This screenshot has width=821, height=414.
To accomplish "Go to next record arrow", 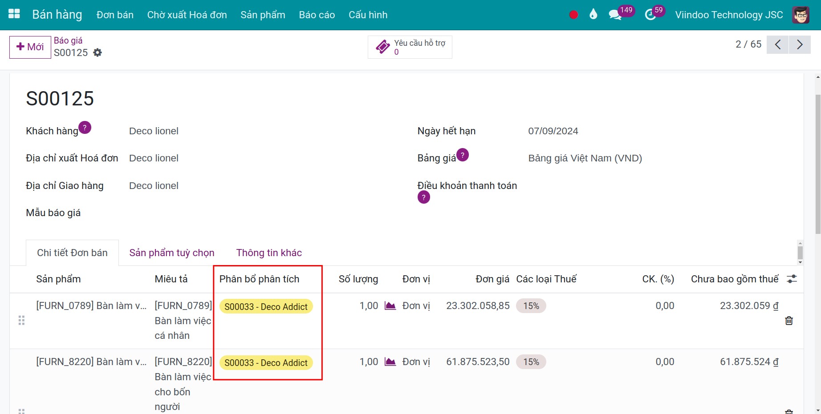I will [x=800, y=44].
